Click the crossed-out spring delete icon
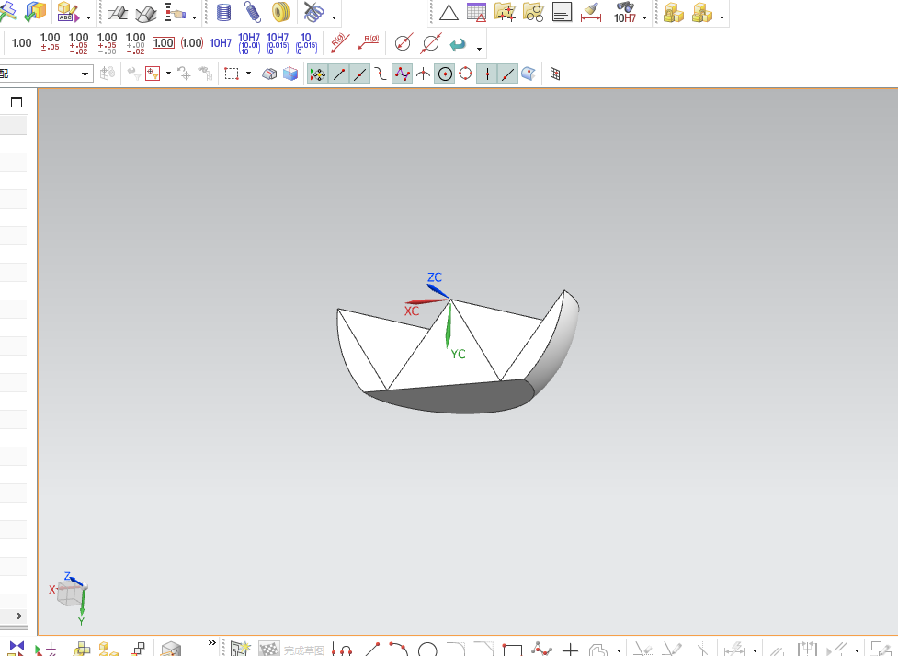The height and width of the screenshot is (656, 898). tap(313, 11)
